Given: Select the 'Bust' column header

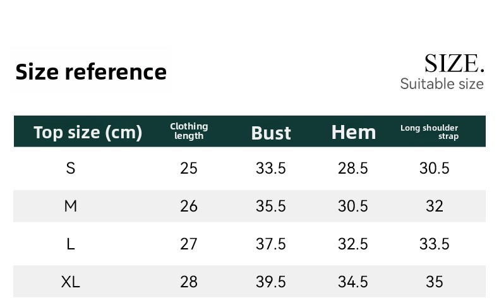Looking at the screenshot, I should [271, 133].
